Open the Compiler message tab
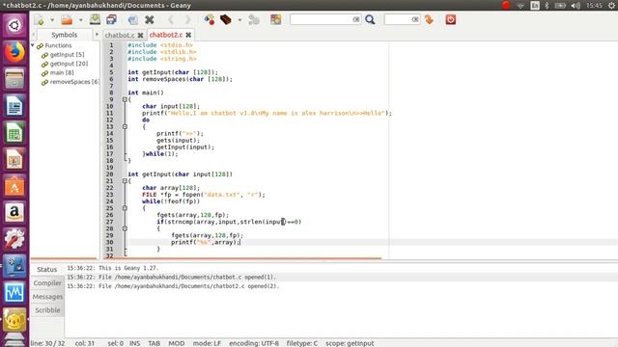 pos(47,283)
